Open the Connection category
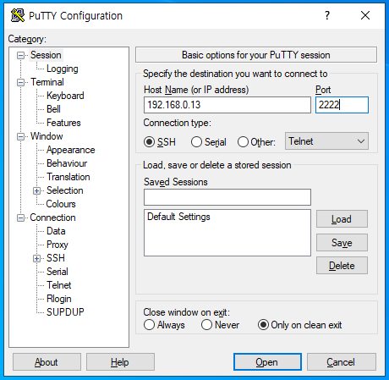The width and height of the screenshot is (389, 380). tap(52, 218)
